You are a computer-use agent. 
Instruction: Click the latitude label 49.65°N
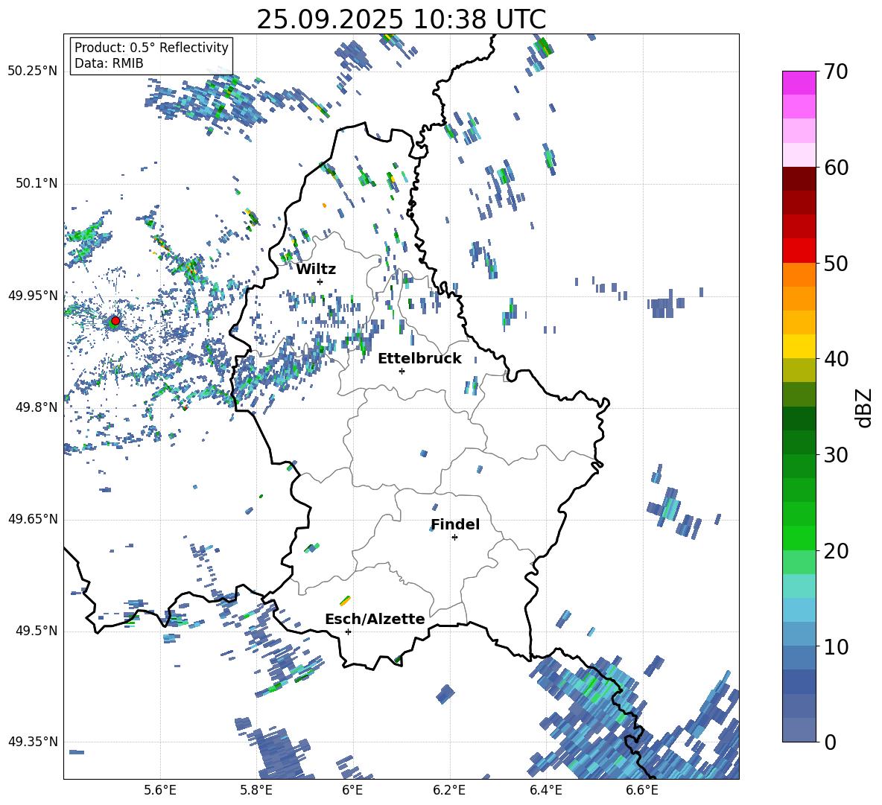click(x=34, y=519)
